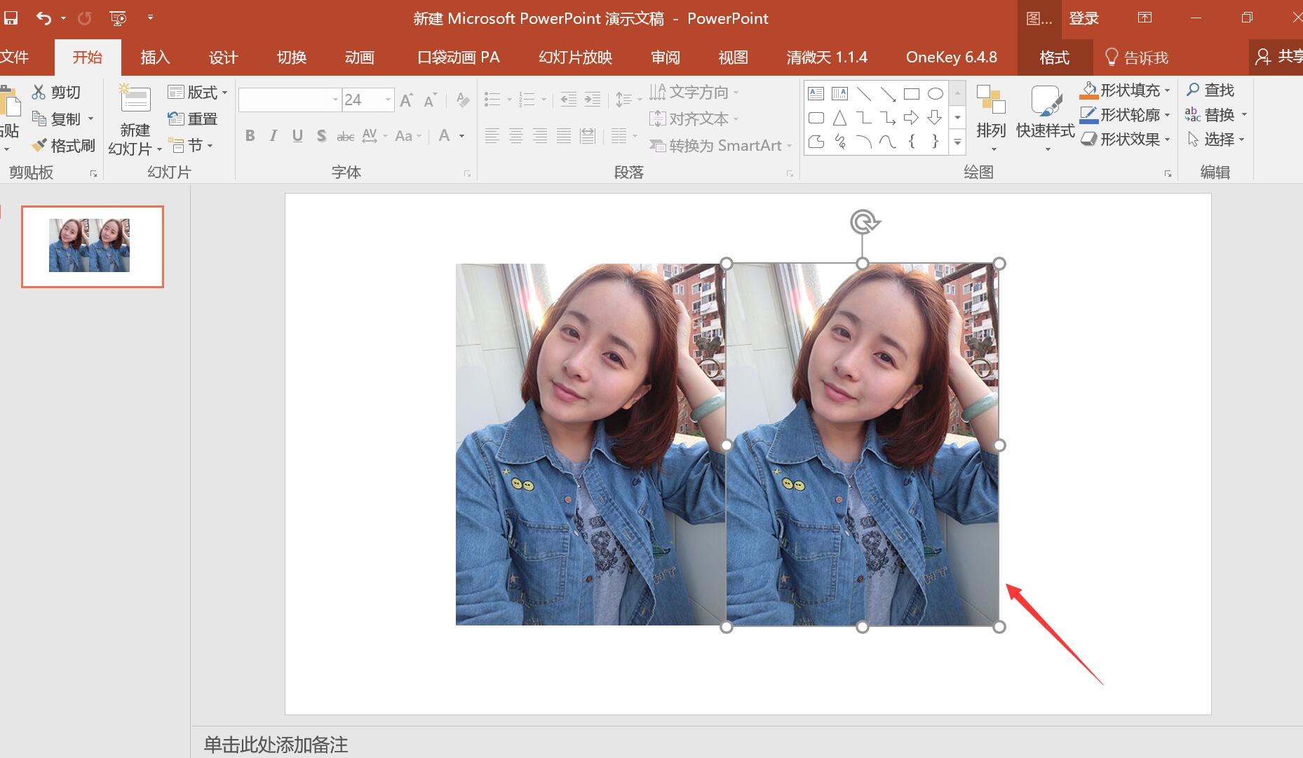Select the right arrow shape in gallery
This screenshot has height=758, width=1303.
[911, 118]
